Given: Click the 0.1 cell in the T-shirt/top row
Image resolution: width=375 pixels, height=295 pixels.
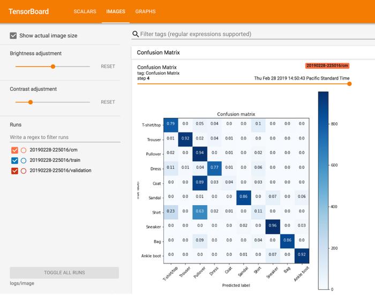Looking at the screenshot, I should [x=258, y=125].
